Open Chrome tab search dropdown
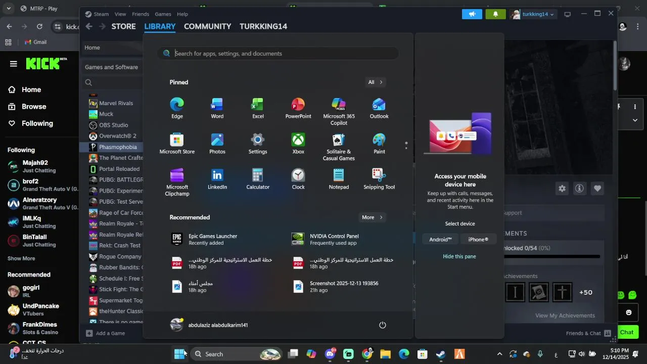 click(x=9, y=9)
